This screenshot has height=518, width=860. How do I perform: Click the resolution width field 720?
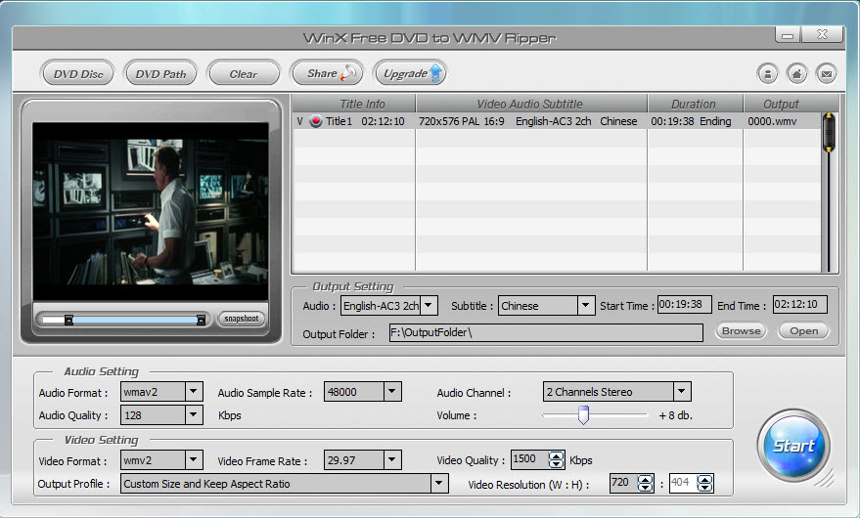point(623,483)
